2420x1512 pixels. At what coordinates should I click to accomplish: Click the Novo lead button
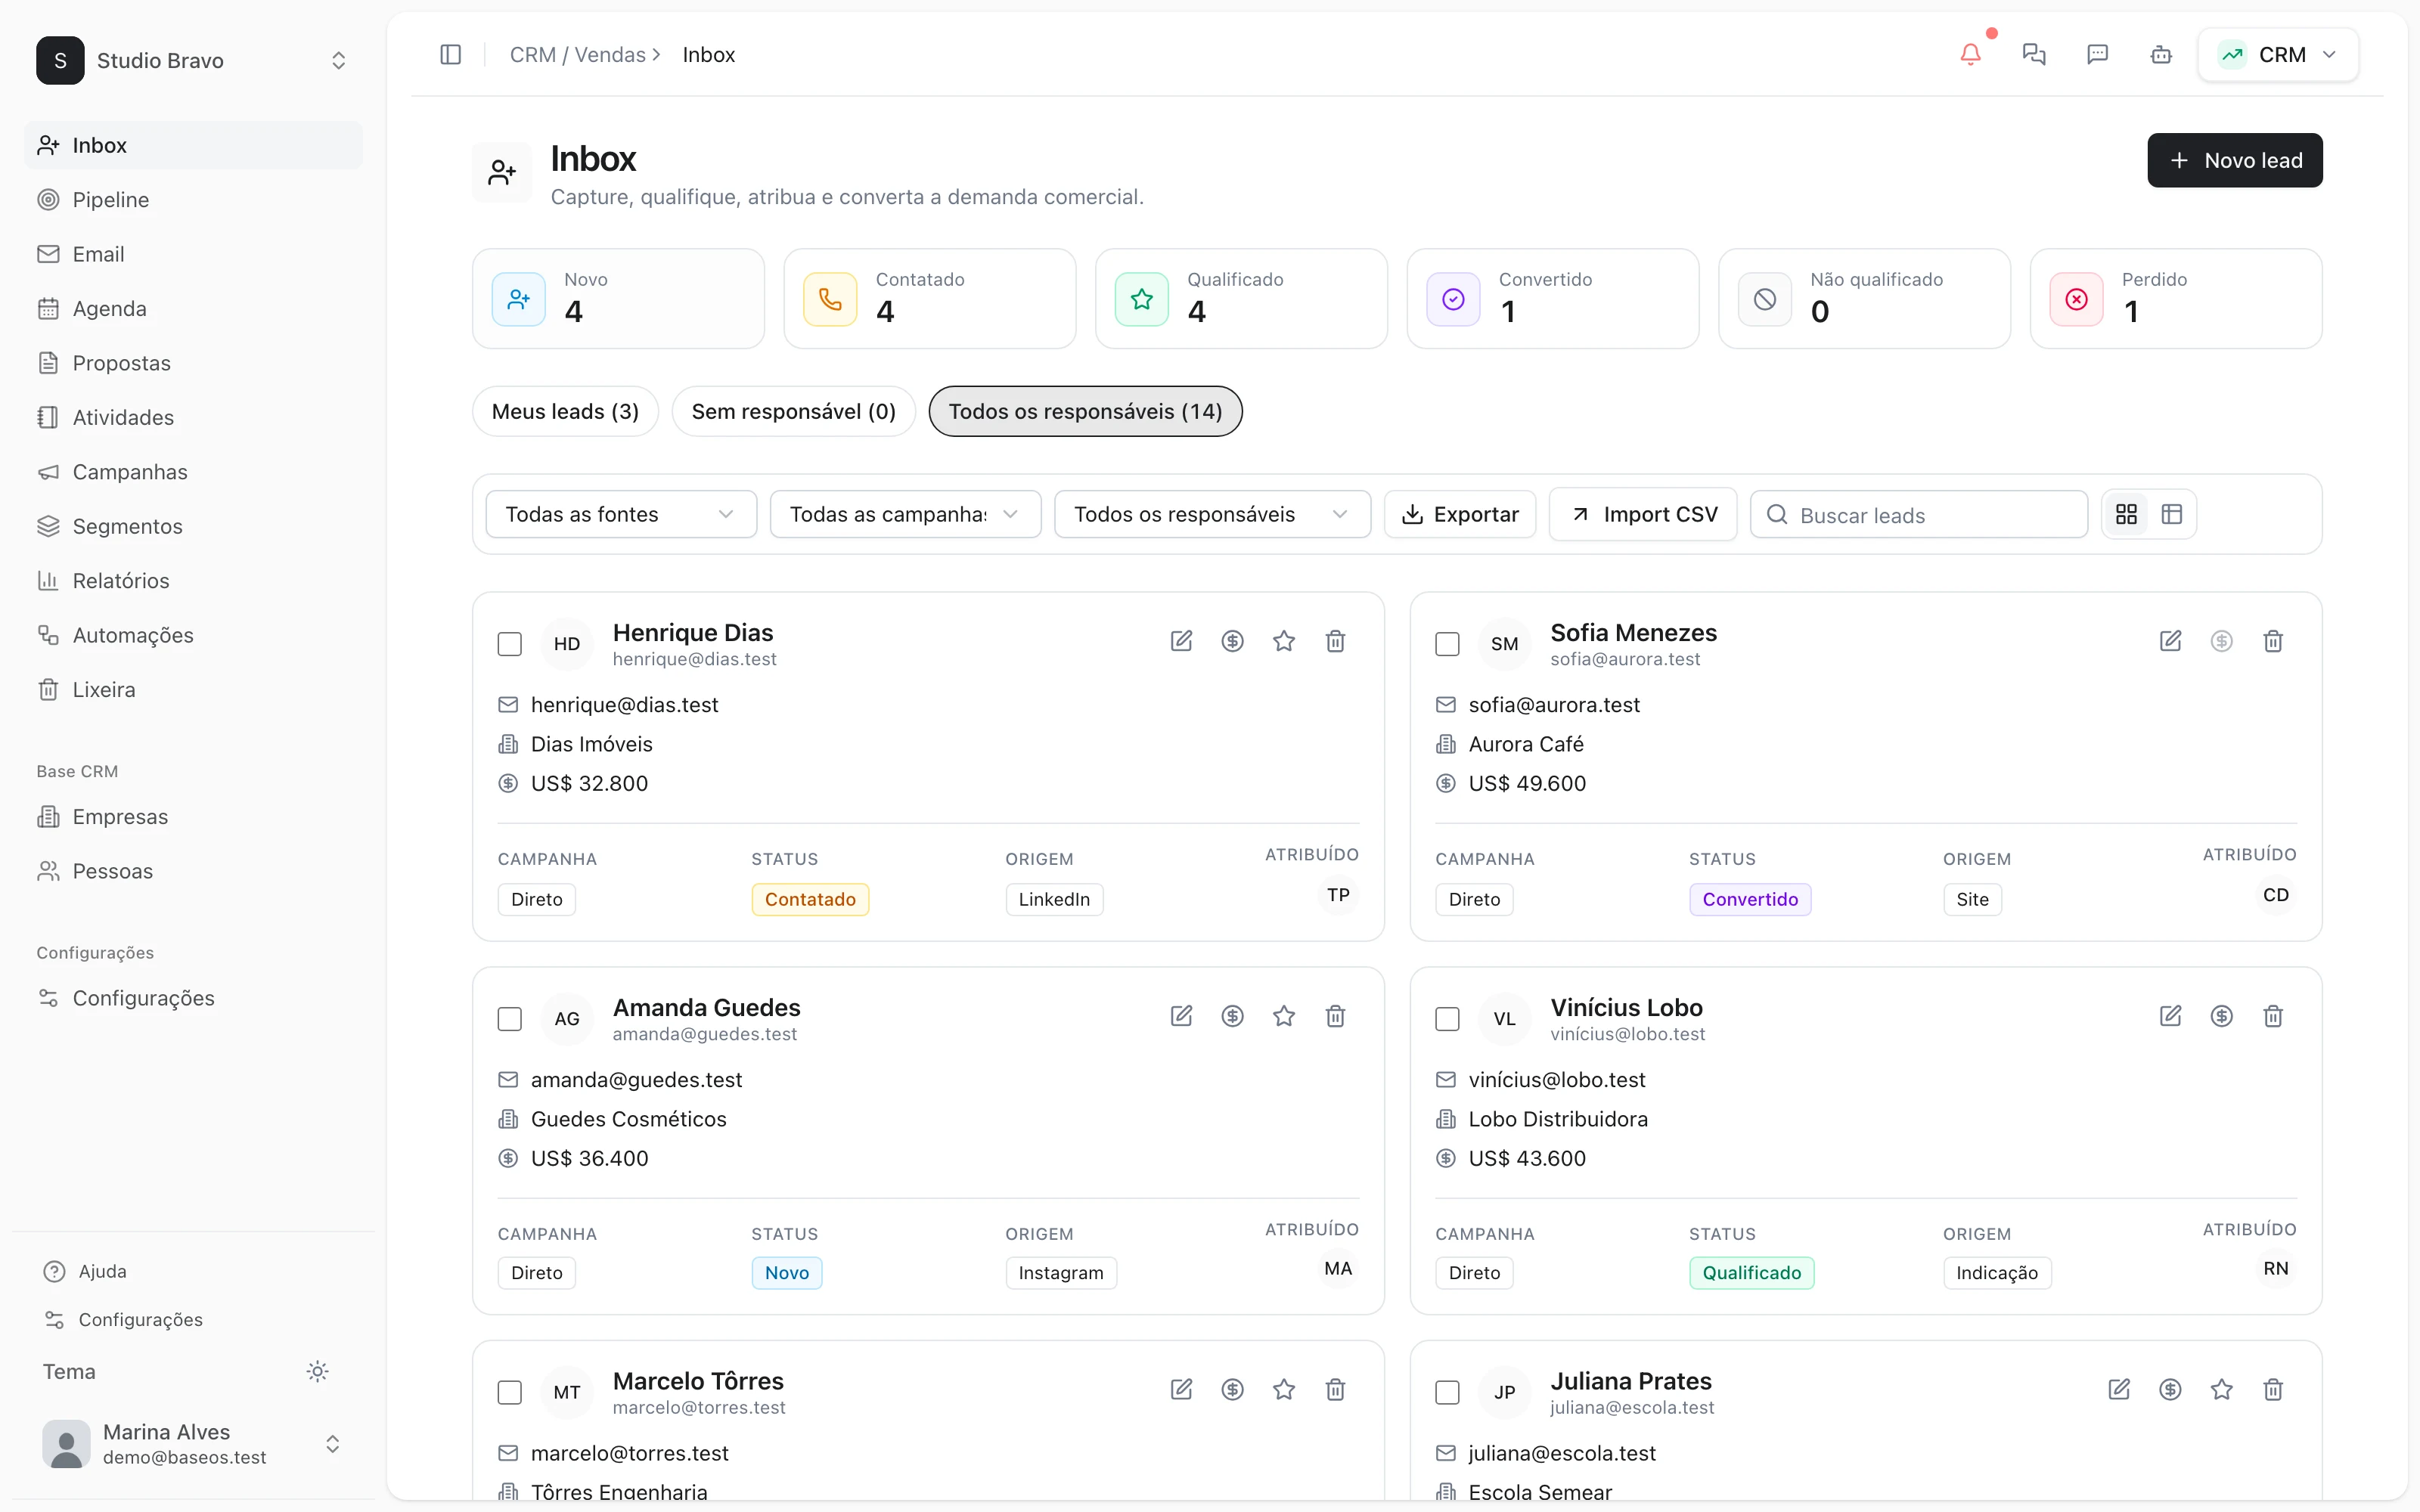(x=2234, y=160)
